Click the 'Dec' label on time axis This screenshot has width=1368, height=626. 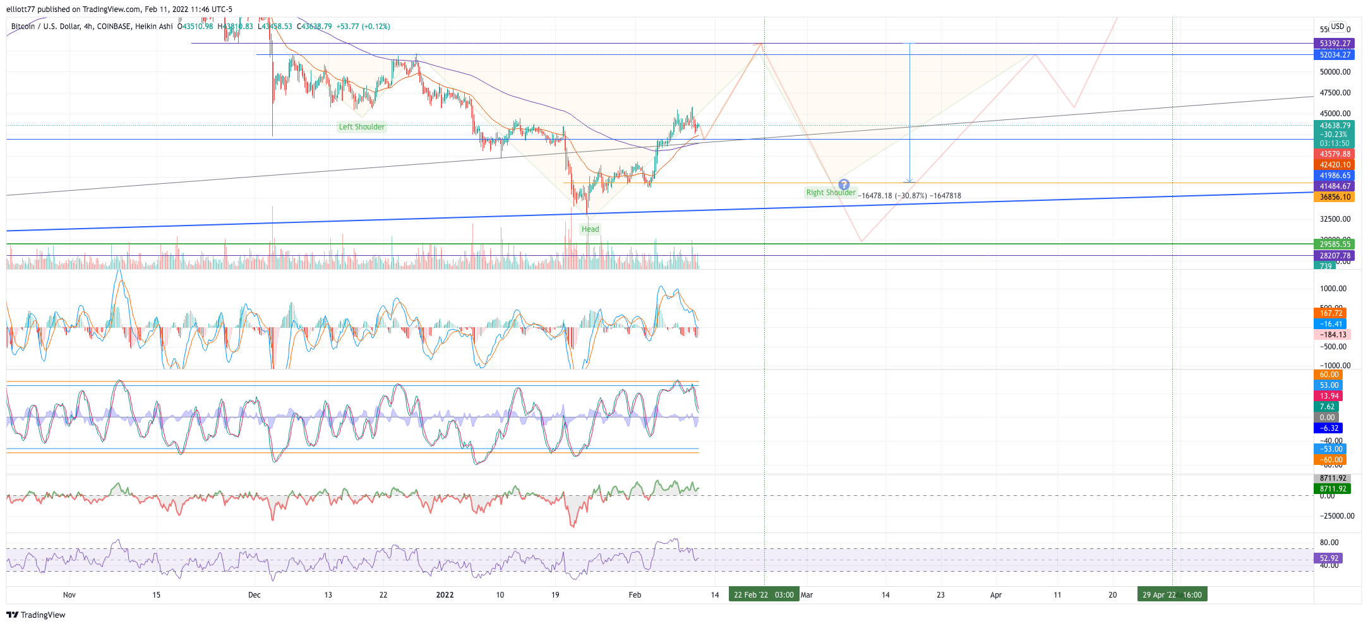click(255, 595)
